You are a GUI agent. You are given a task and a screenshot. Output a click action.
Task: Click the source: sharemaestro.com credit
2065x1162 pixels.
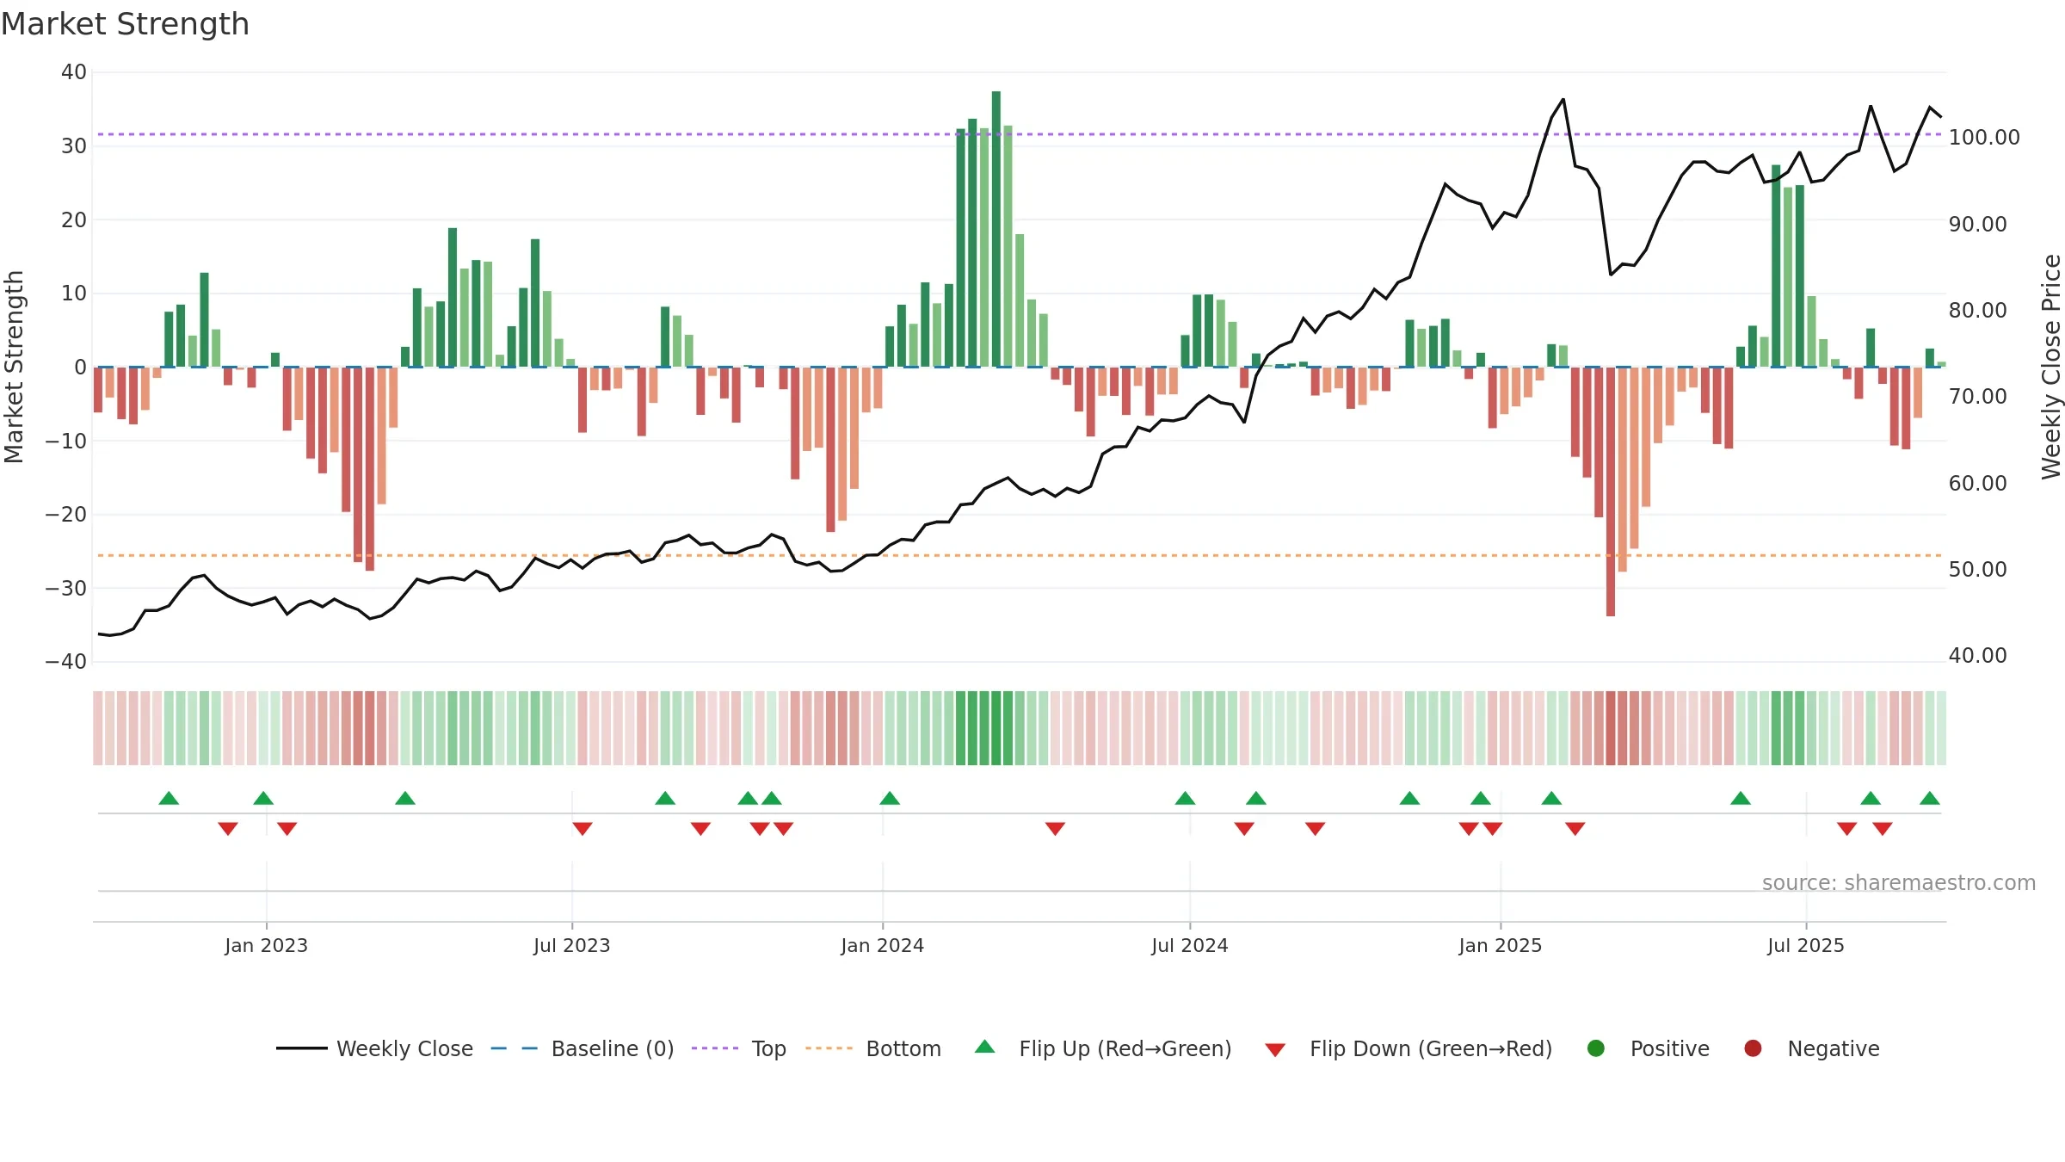point(1899,882)
